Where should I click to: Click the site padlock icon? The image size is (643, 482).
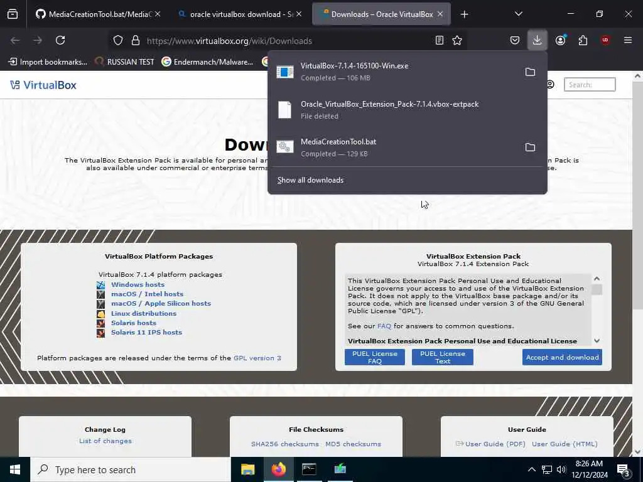pyautogui.click(x=136, y=41)
